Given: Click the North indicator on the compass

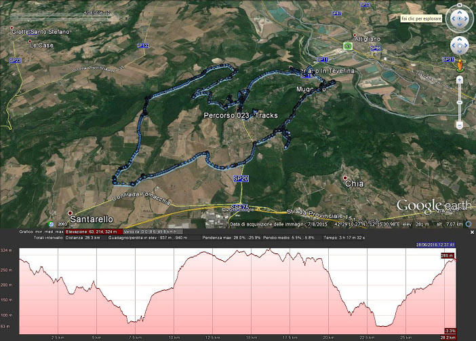Looking at the screenshot, I should click(460, 5).
